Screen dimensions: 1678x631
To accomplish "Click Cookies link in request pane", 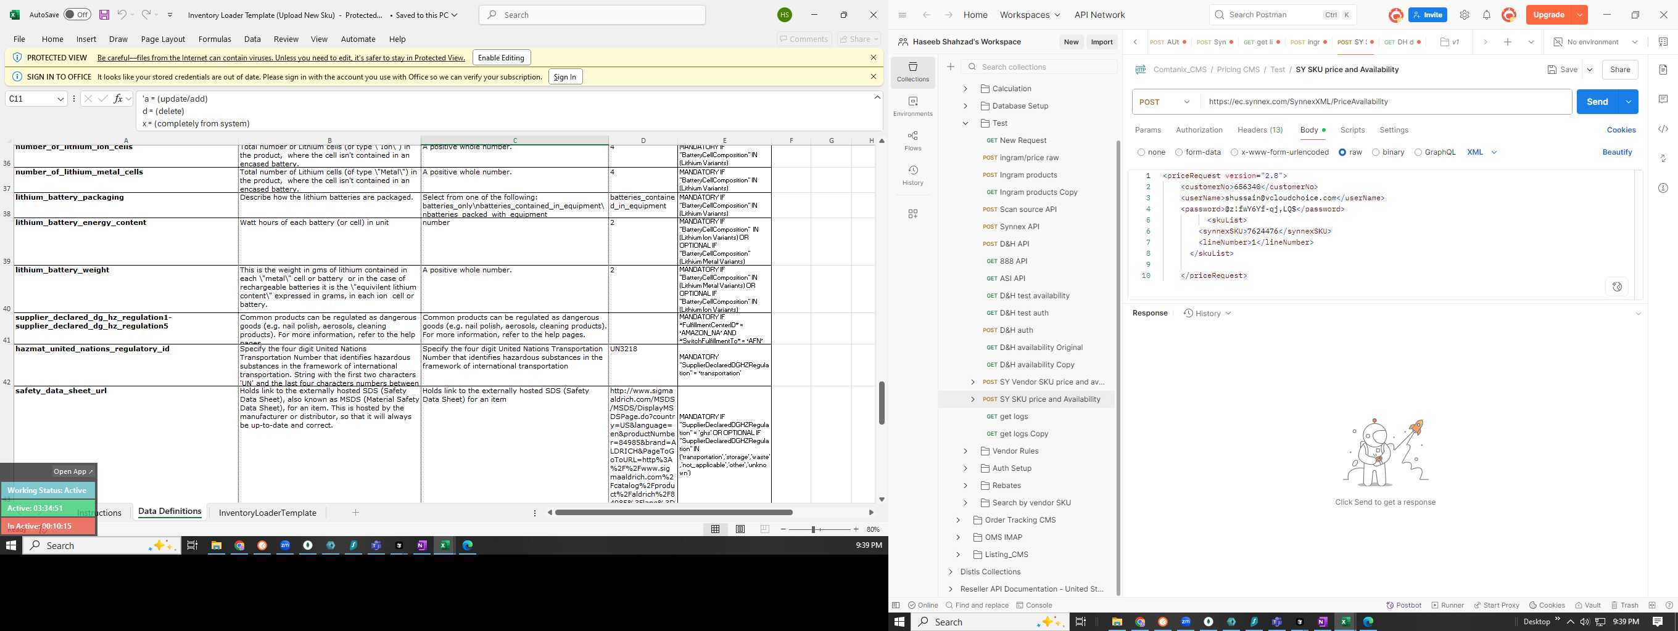I will [x=1621, y=130].
